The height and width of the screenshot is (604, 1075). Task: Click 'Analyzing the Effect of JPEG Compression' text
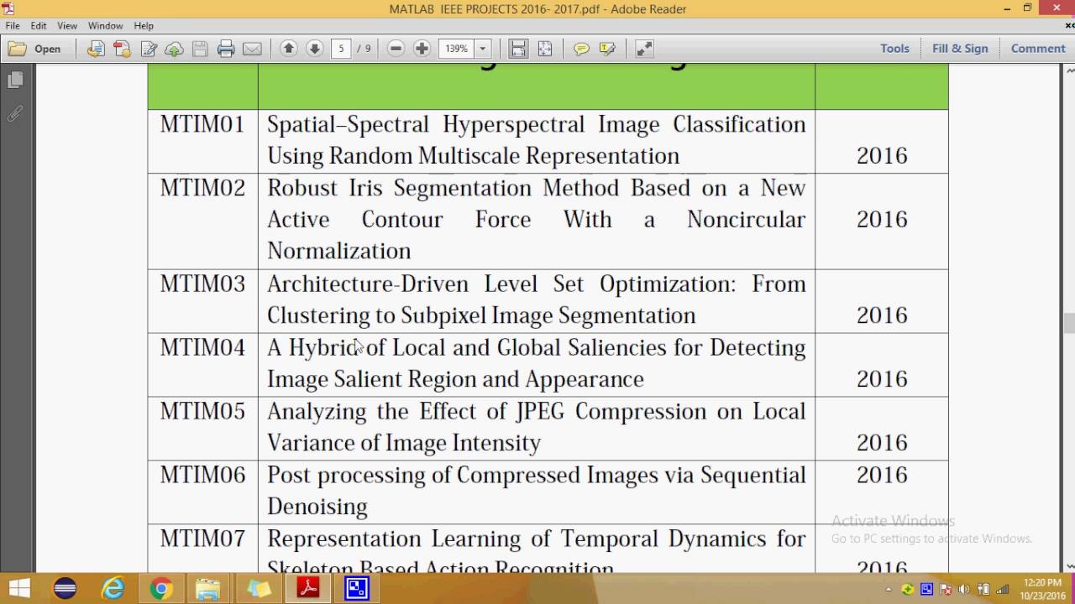tap(488, 412)
